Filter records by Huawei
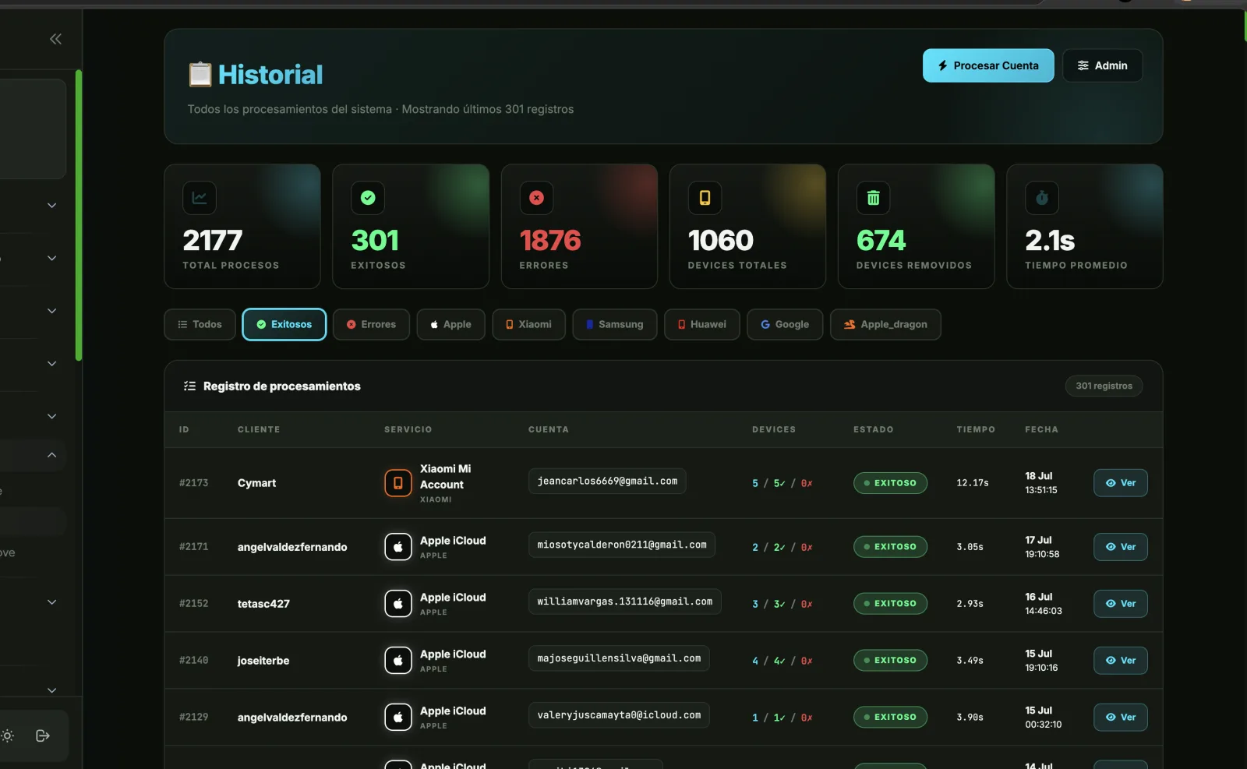This screenshot has width=1247, height=769. point(702,325)
